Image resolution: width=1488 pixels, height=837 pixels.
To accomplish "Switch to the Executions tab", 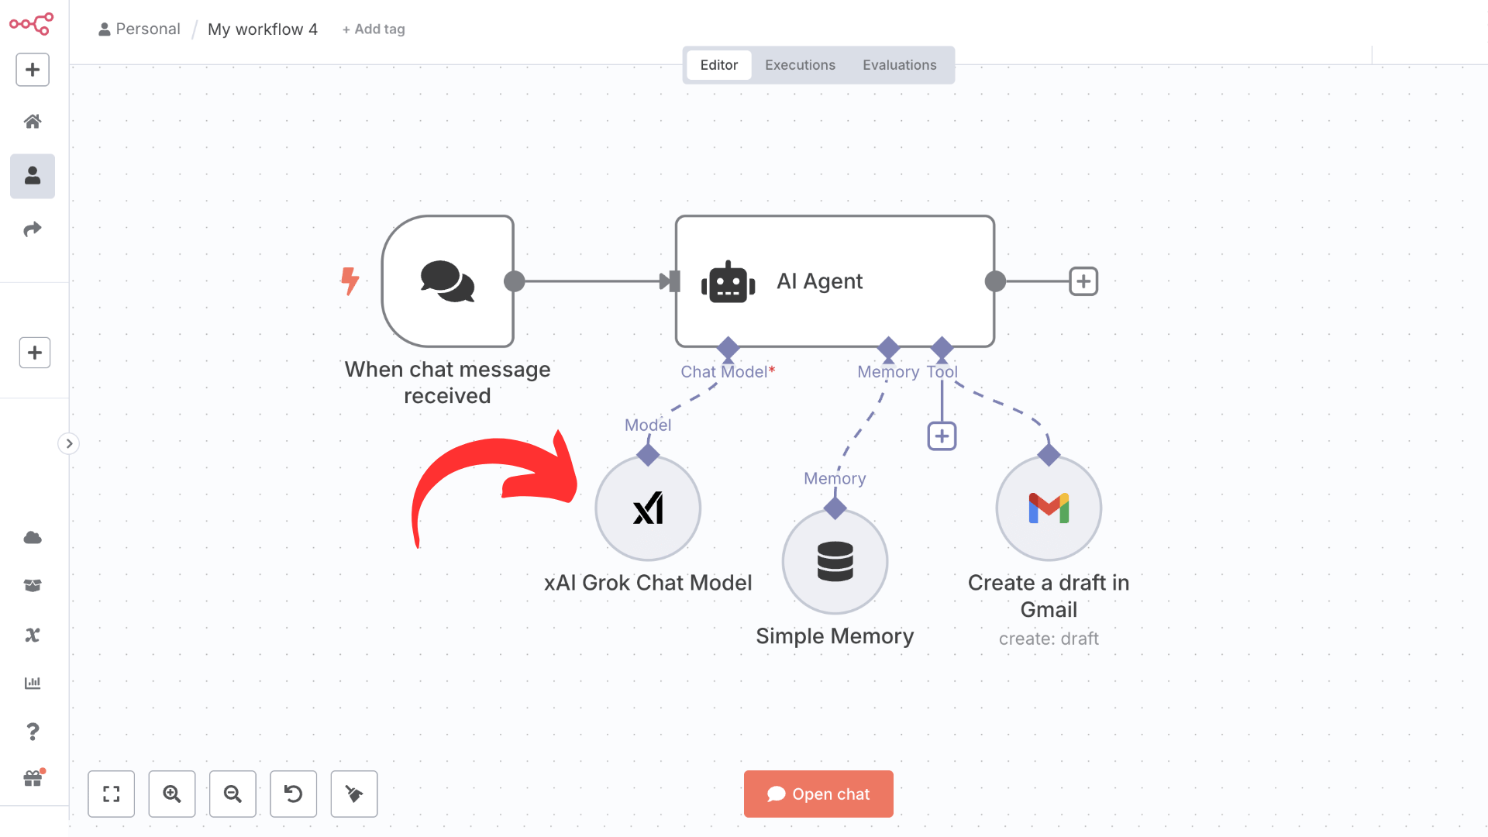I will click(800, 65).
